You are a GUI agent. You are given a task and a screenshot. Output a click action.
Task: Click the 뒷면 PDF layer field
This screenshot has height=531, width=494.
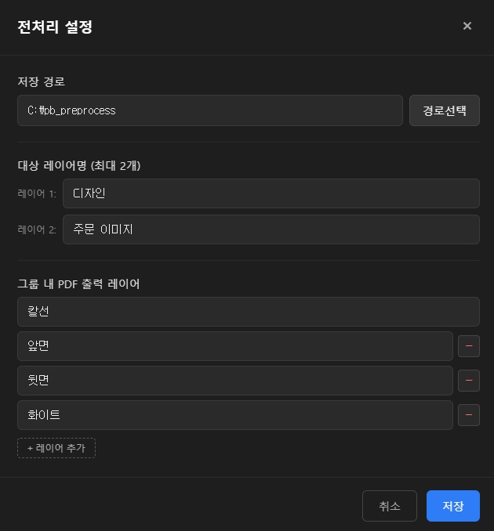(235, 381)
